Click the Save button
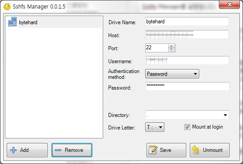The height and width of the screenshot is (164, 243). tap(166, 150)
